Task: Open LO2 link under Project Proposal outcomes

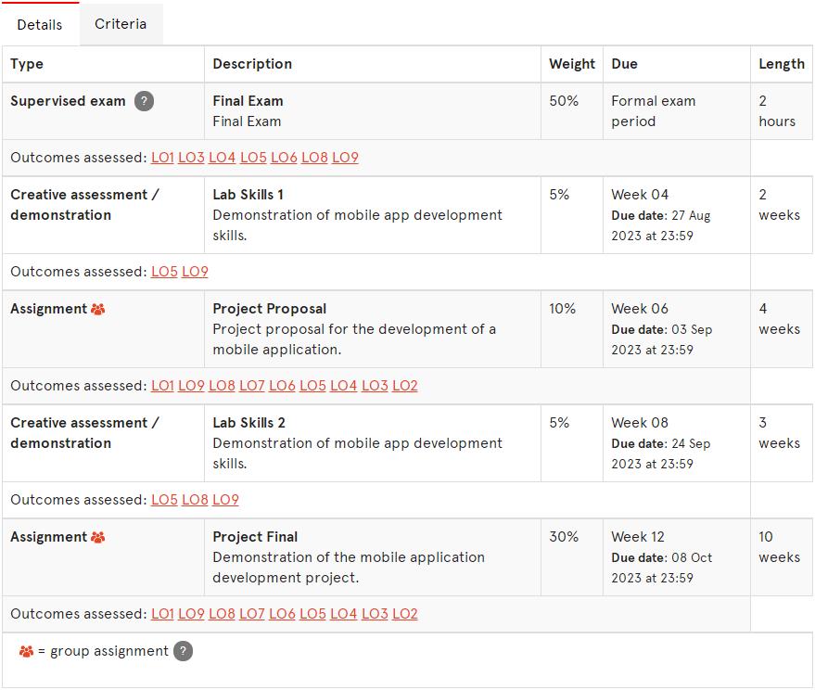Action: click(405, 386)
